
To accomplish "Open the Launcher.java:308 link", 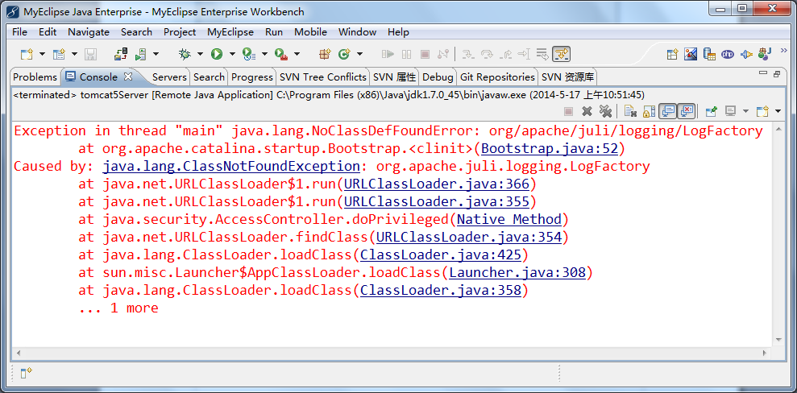I will (x=517, y=273).
